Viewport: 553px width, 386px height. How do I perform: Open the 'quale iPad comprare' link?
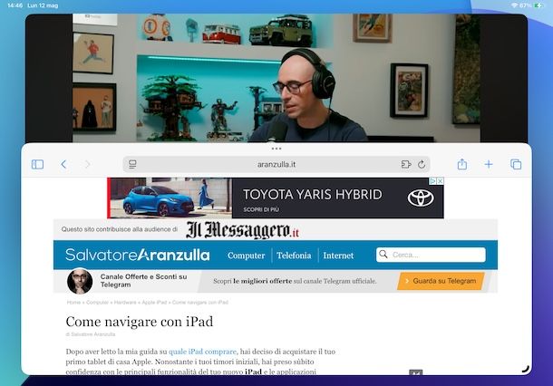[x=201, y=351]
